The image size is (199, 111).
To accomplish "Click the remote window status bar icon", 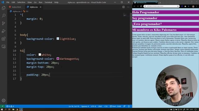I will 2,106.
